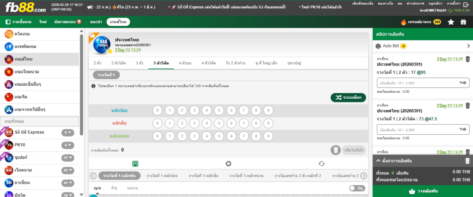Select digit 5 in หลักร้อย row
Screen dimensions: 473x197
coord(219,111)
